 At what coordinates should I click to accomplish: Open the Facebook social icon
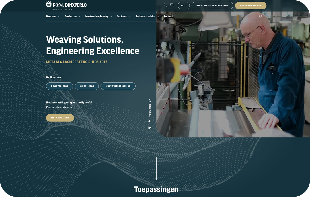coord(149,122)
